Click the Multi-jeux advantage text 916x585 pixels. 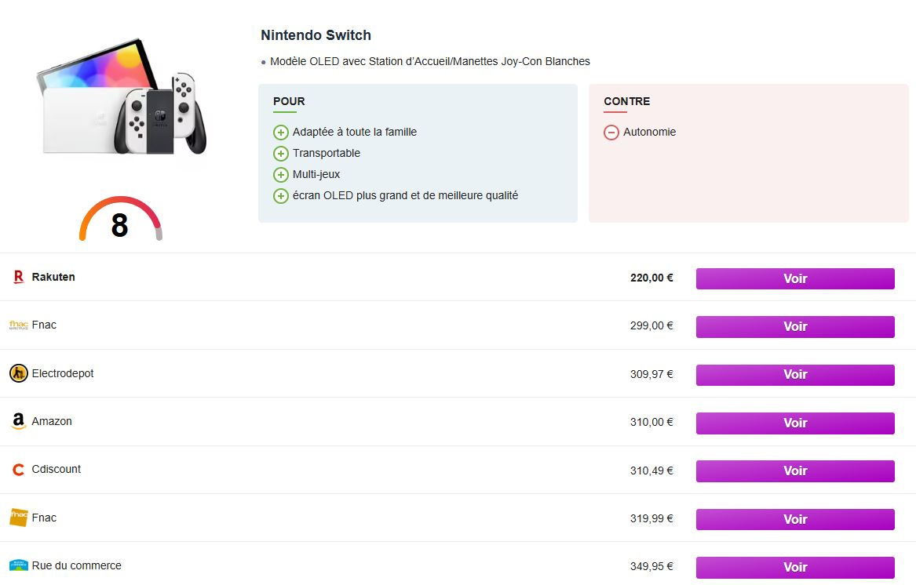[316, 174]
